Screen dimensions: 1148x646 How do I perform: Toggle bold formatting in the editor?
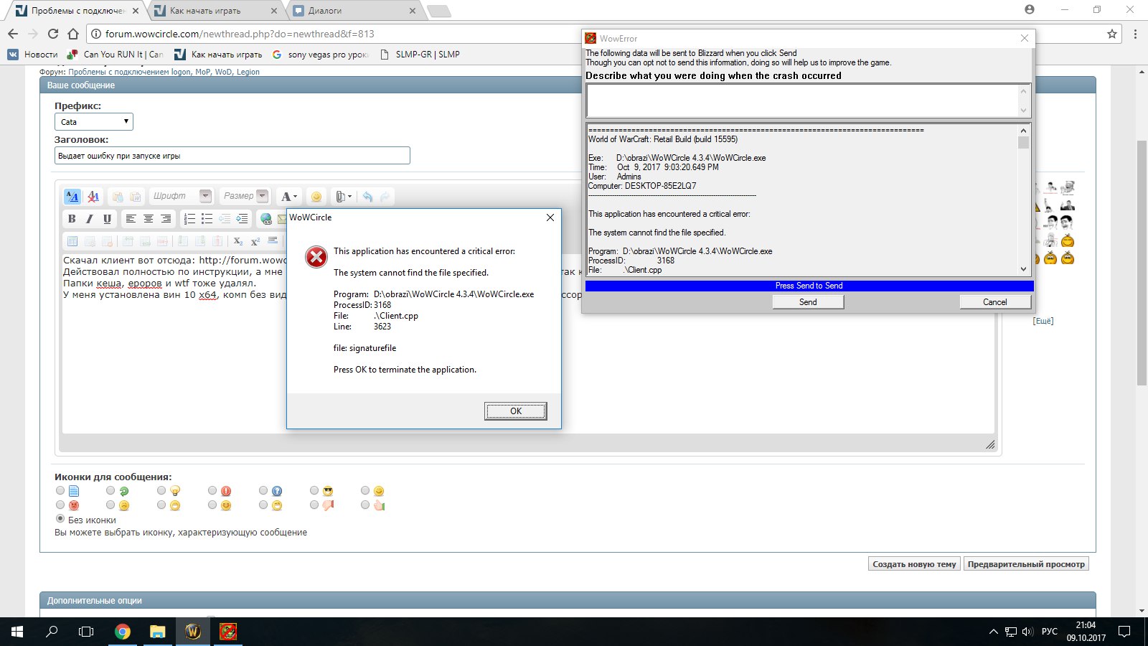tap(72, 219)
